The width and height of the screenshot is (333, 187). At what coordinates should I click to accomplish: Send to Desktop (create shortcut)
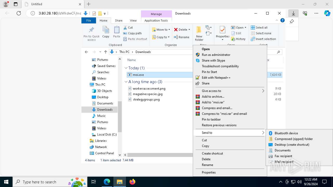pos(299,145)
